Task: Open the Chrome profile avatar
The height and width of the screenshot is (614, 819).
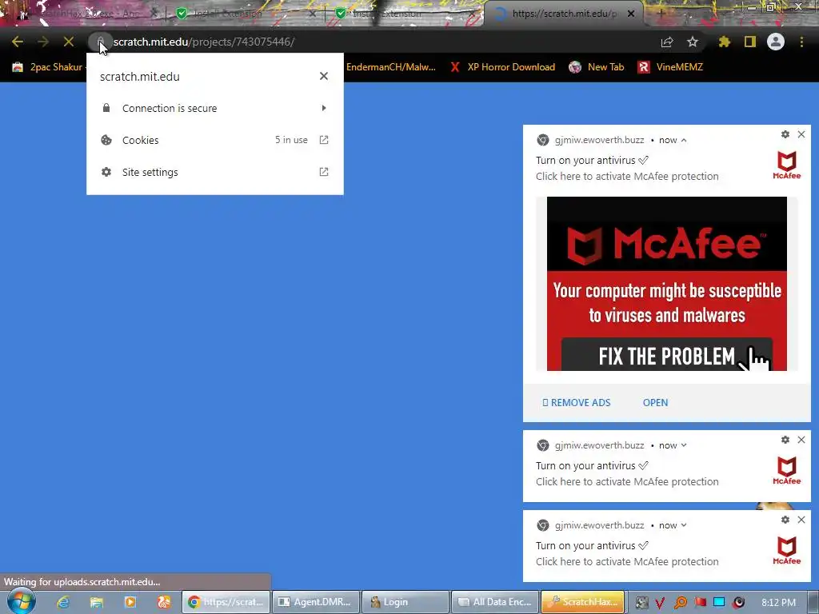Action: pos(776,42)
